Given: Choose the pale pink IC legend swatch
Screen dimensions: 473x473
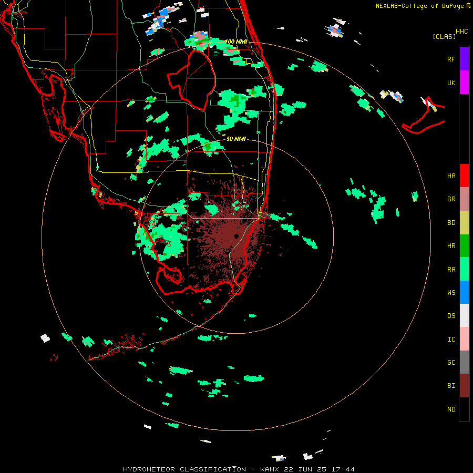Looking at the screenshot, I should point(464,339).
